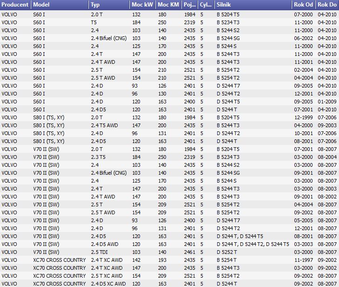Select the type cell 2.5 TDI
This screenshot has width=339, height=287.
pyautogui.click(x=99, y=252)
